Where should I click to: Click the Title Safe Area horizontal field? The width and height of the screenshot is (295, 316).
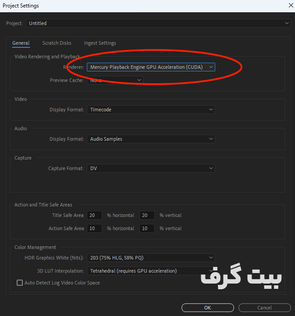coord(94,215)
